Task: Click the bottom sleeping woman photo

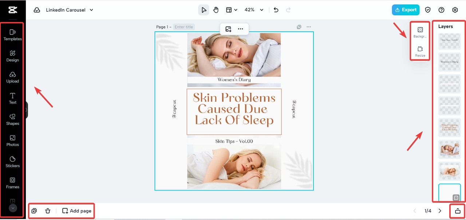Action: coord(234,167)
